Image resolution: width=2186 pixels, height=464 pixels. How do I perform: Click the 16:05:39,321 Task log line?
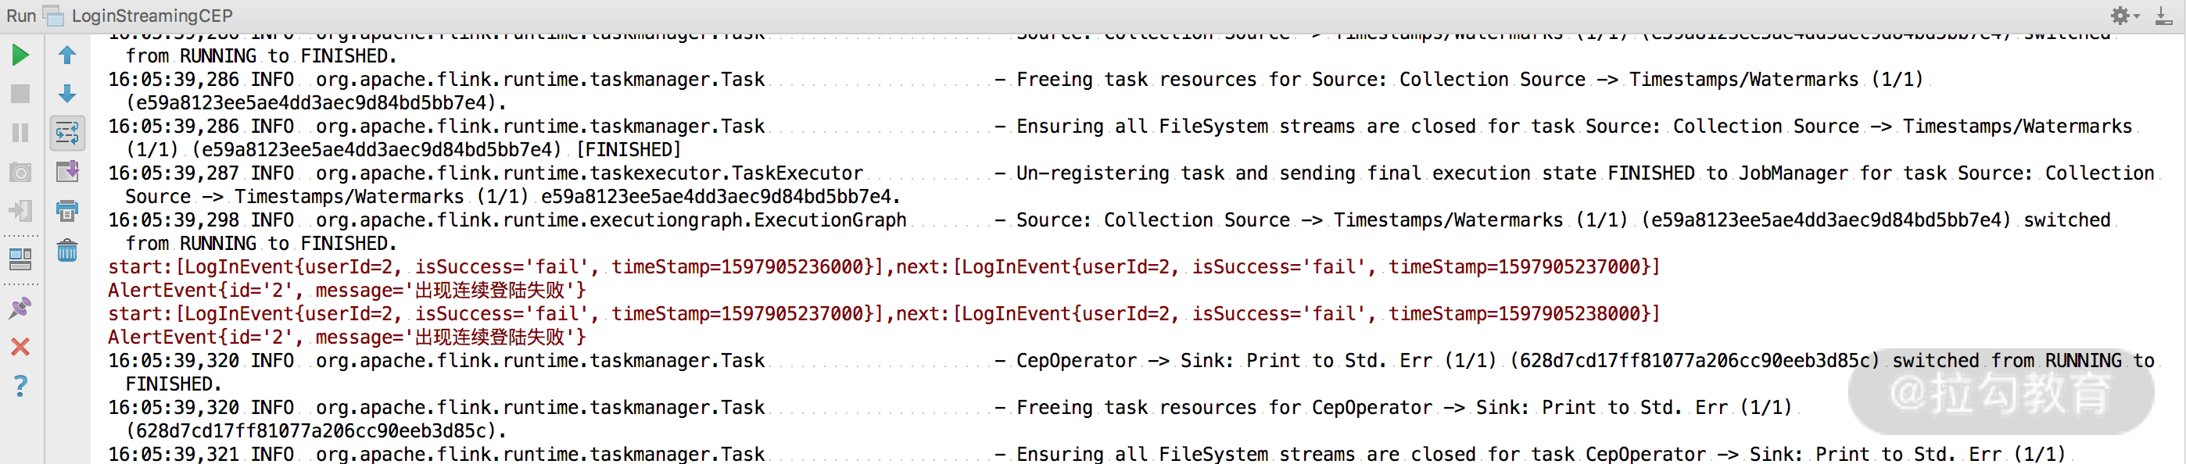click(x=1087, y=455)
